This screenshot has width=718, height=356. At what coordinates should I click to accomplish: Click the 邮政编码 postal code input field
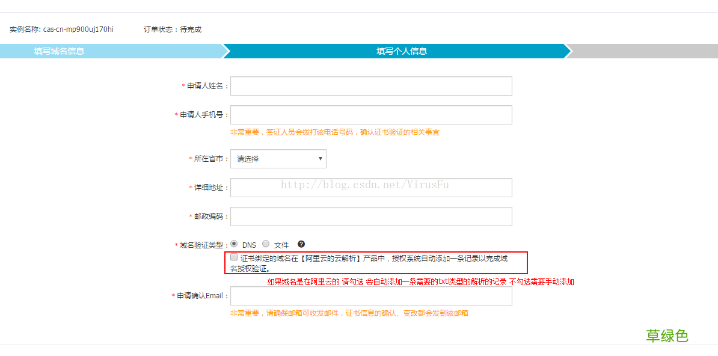(x=371, y=216)
